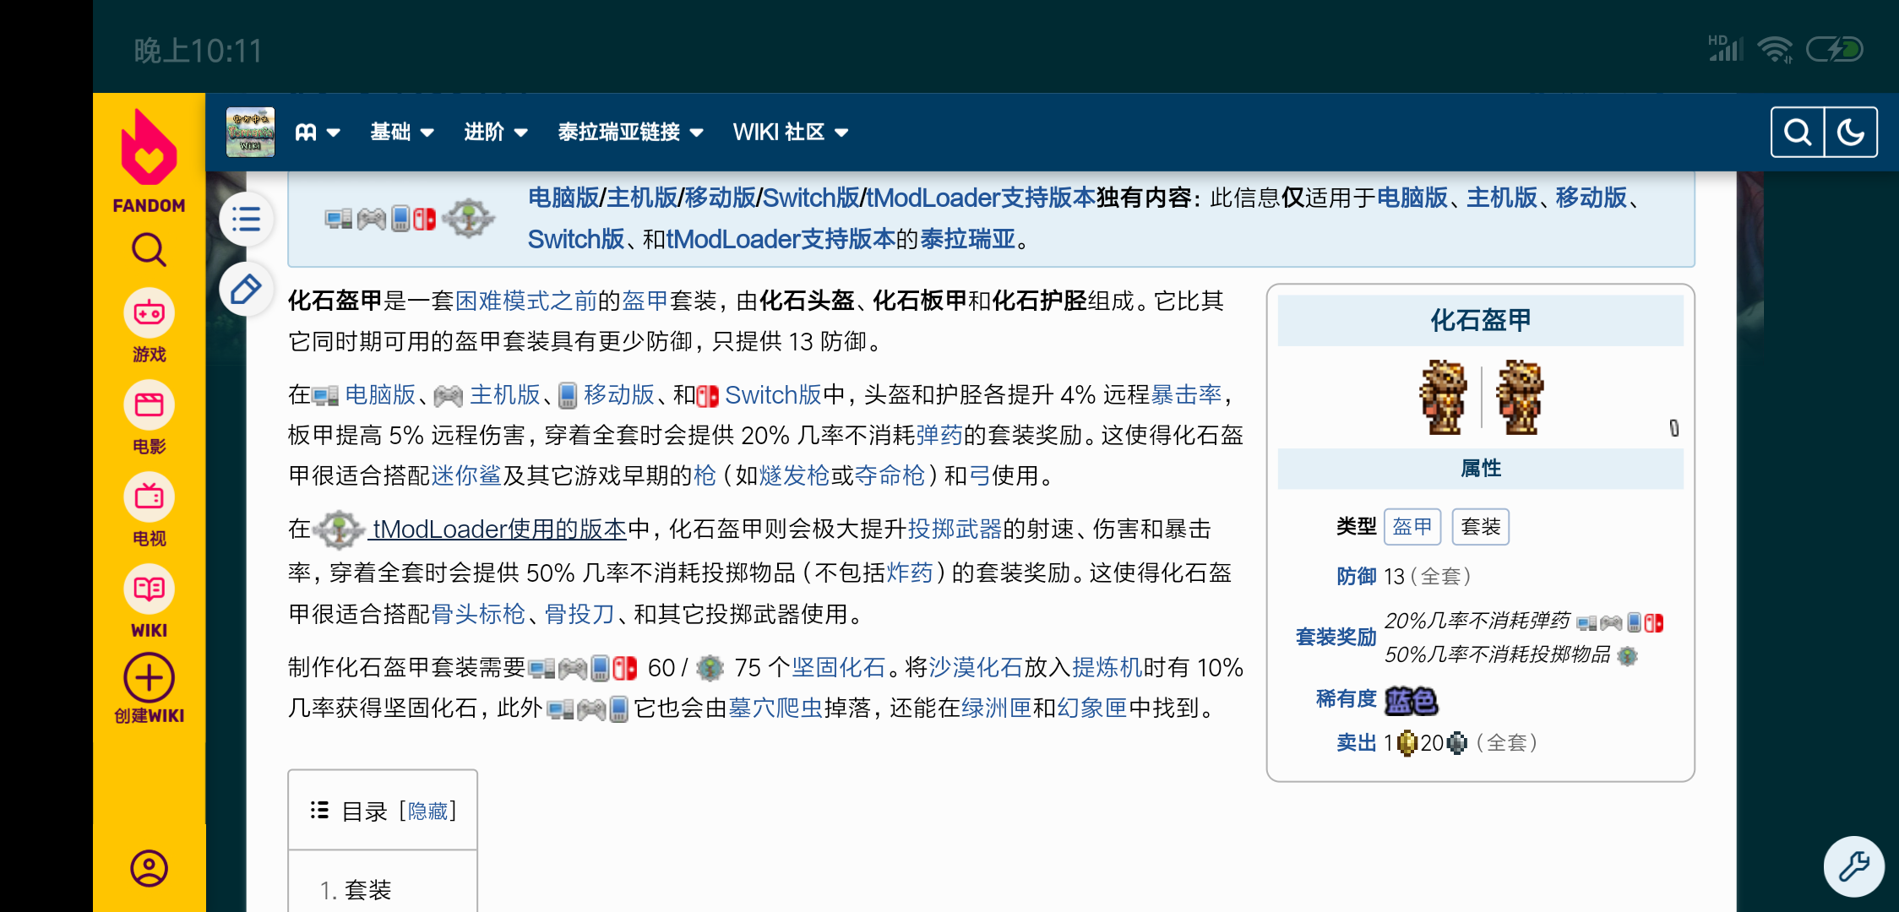The width and height of the screenshot is (1899, 912).
Task: Follow the 困难模式之前 link
Action: (525, 301)
